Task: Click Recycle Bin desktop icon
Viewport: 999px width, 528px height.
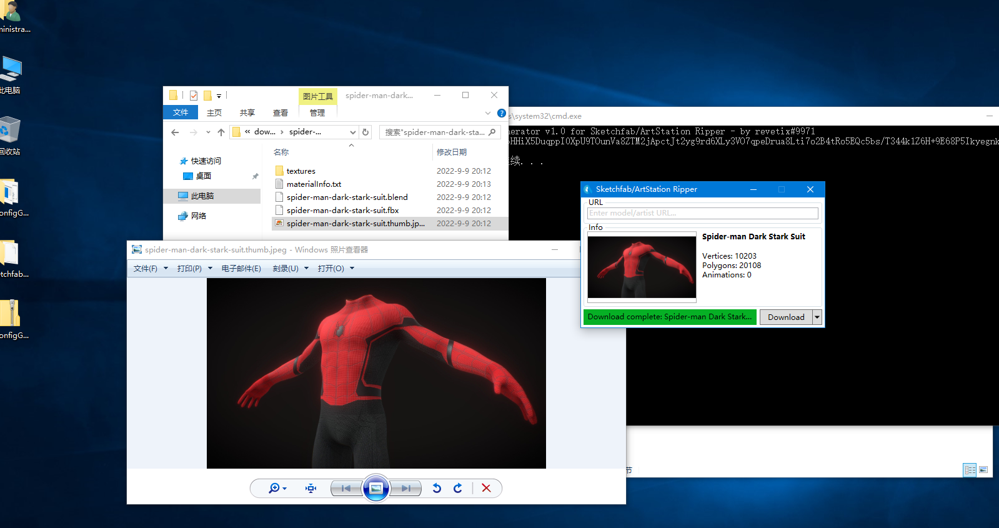Action: [x=11, y=135]
